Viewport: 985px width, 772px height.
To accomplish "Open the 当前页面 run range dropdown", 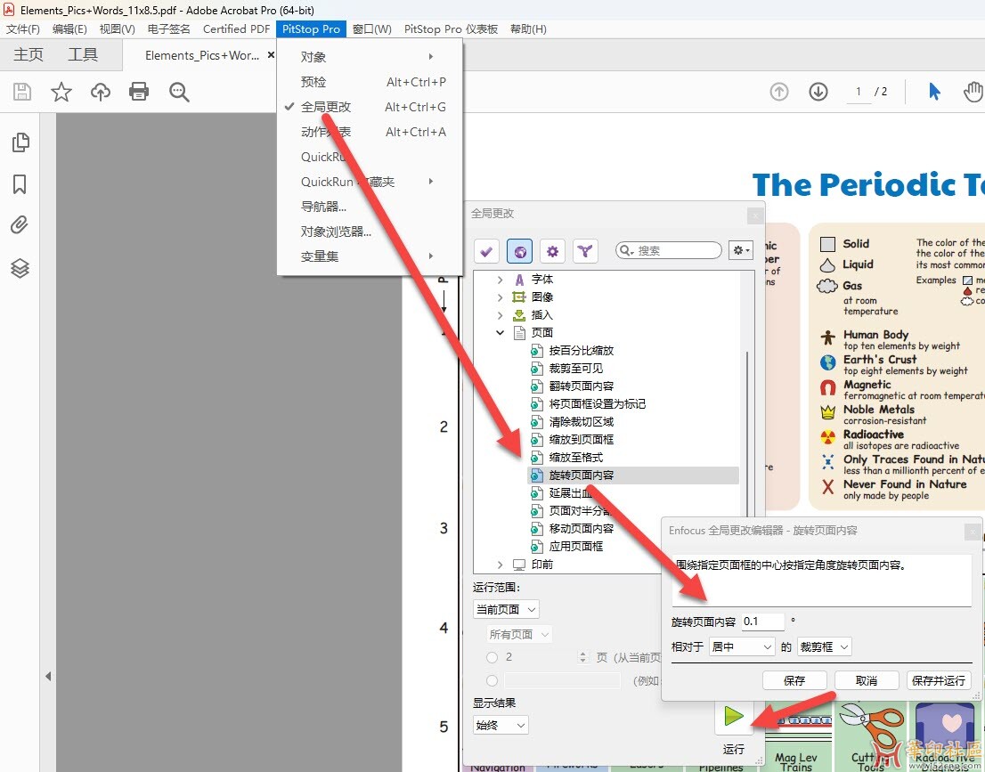I will (506, 610).
